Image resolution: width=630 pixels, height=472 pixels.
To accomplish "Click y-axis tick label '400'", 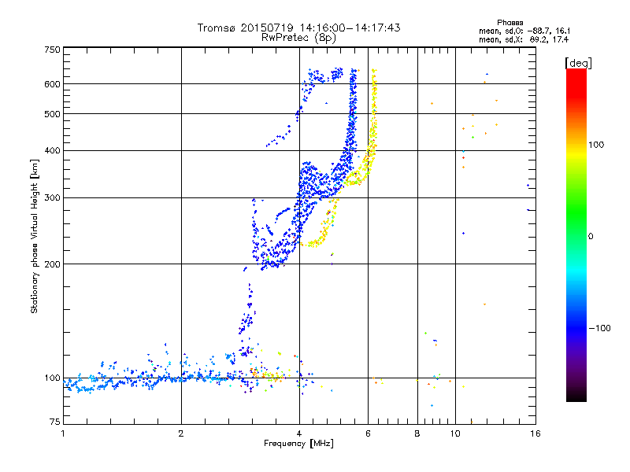I will pos(52,150).
